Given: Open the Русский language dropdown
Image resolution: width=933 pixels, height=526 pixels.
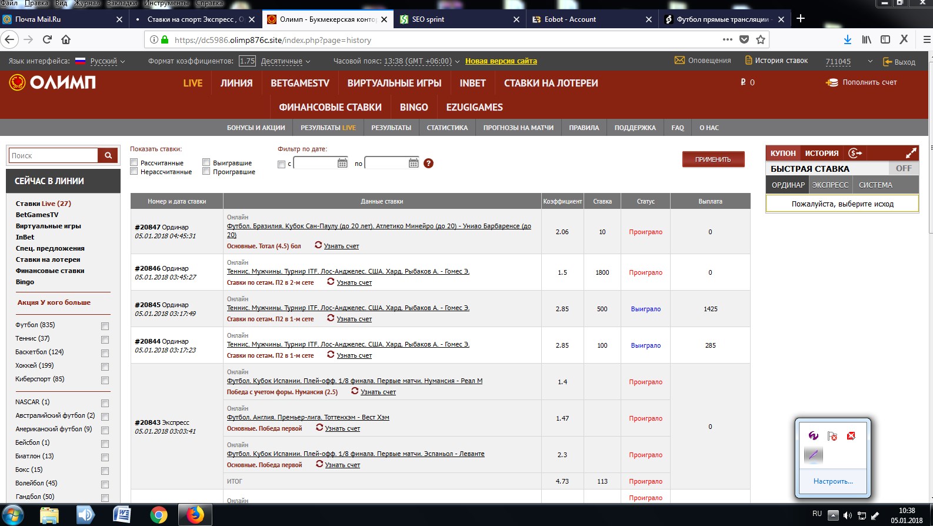Looking at the screenshot, I should point(108,61).
